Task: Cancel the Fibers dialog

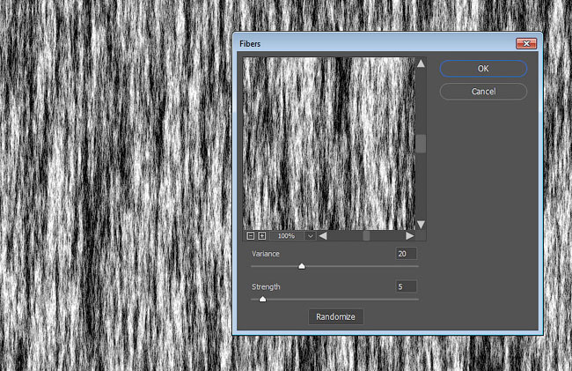Action: point(483,92)
